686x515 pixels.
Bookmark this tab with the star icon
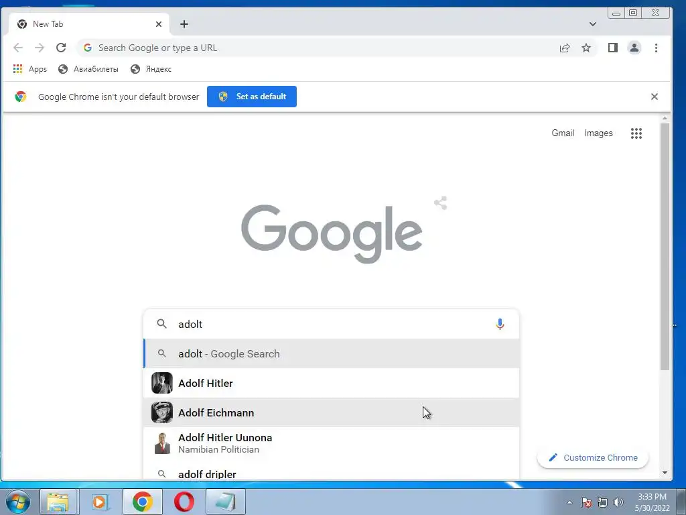coord(586,48)
